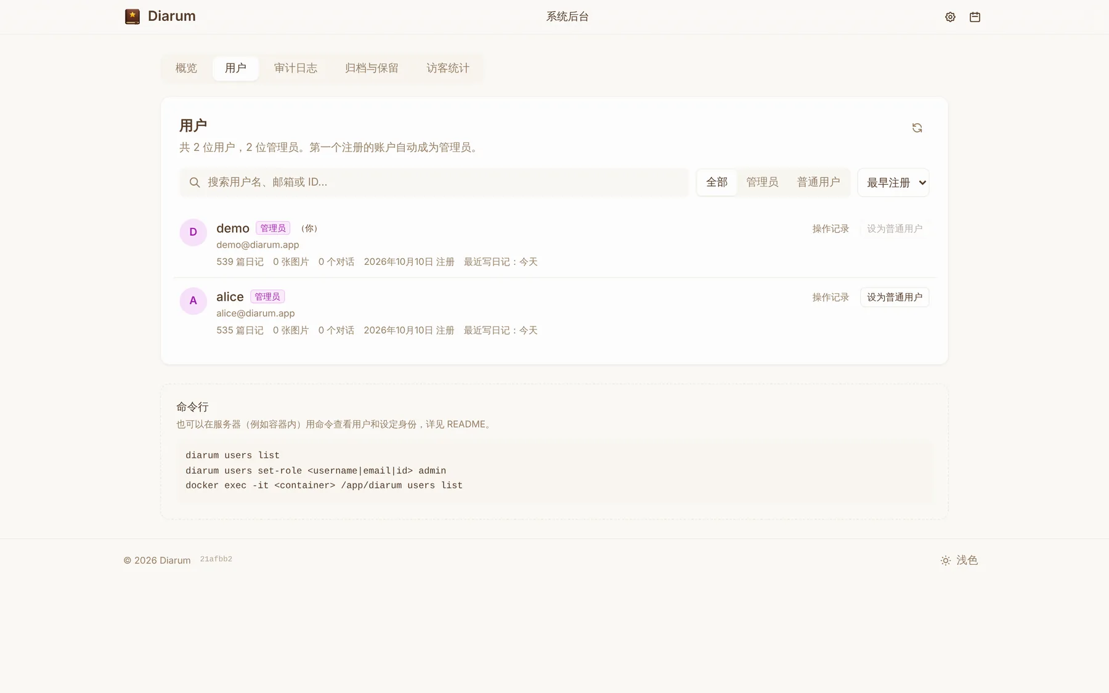View 操作记录 for demo
Image resolution: width=1109 pixels, height=693 pixels.
coord(831,229)
